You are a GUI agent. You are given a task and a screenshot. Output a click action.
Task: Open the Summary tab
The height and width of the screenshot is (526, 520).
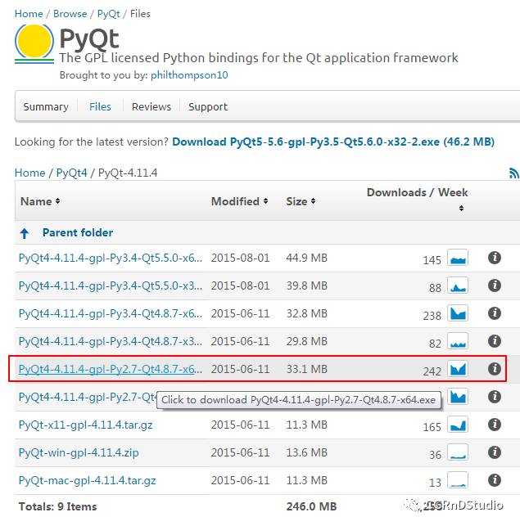pyautogui.click(x=46, y=106)
